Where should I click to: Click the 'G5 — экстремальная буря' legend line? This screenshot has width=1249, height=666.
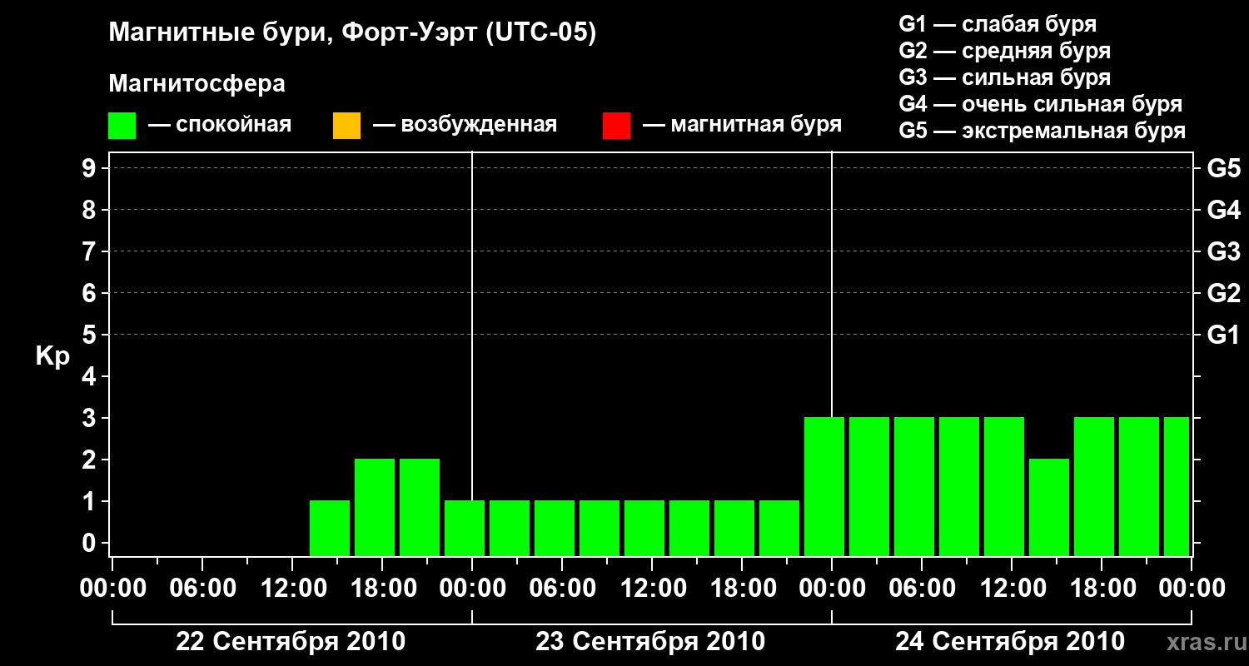coord(1042,131)
